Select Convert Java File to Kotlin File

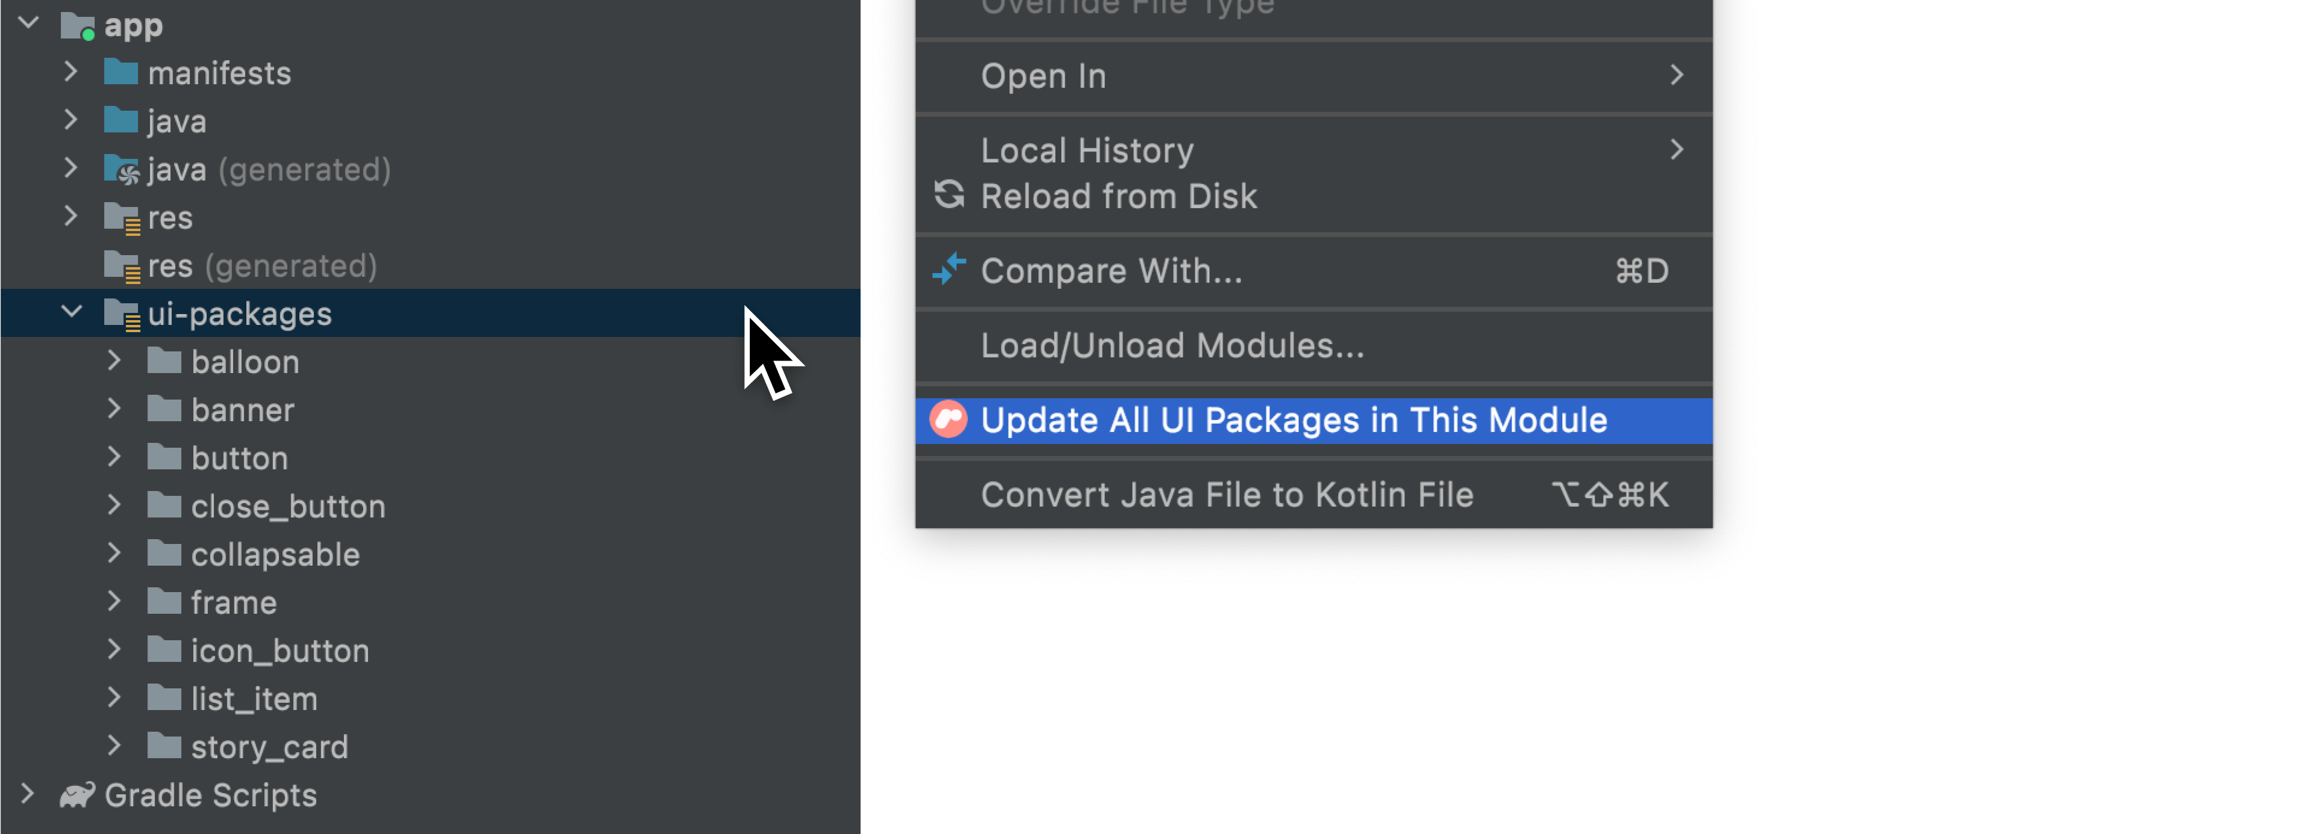[1229, 493]
